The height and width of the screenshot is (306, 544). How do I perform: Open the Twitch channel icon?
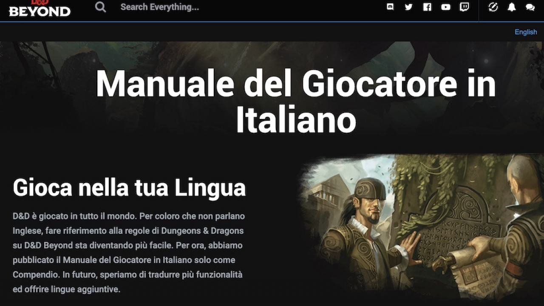pos(464,7)
